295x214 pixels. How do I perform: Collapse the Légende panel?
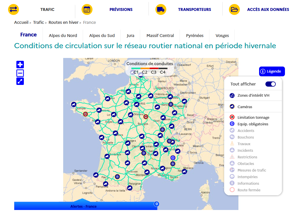click(272, 71)
